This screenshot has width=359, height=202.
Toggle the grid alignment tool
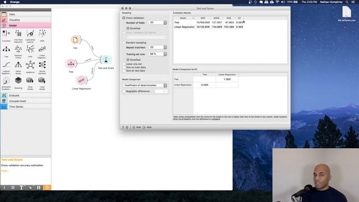tap(13, 187)
